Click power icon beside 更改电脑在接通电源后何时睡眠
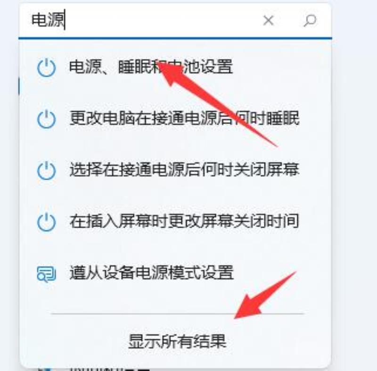 (x=46, y=119)
